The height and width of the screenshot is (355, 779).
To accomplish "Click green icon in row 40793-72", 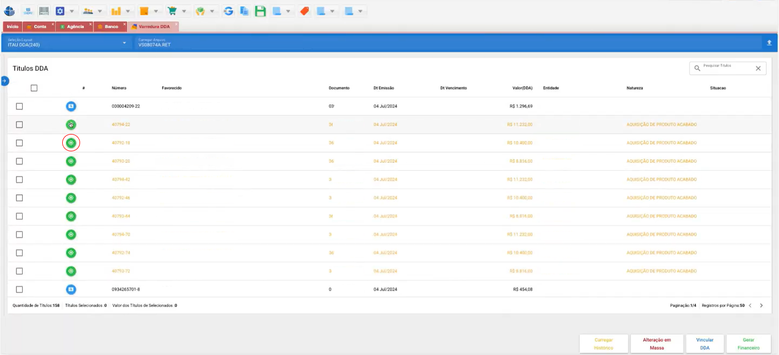I will click(71, 271).
